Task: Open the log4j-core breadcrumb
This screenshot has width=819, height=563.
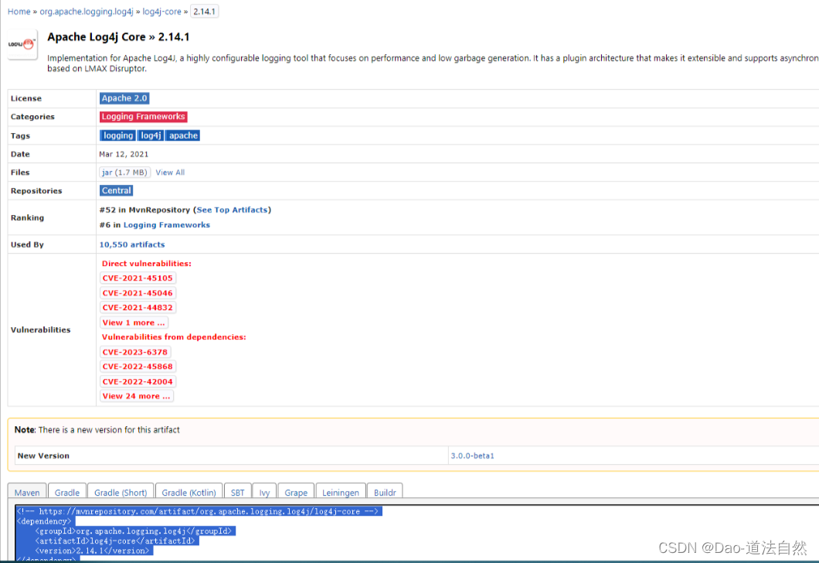Action: pos(162,11)
